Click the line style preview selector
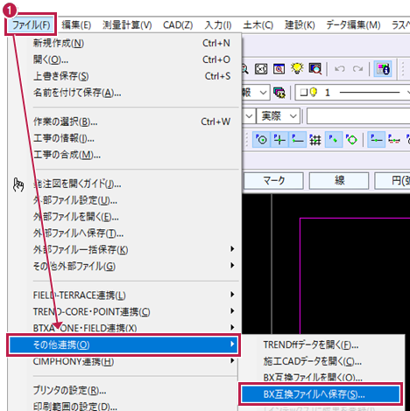Screen dimensions: 410x411 pos(369,93)
